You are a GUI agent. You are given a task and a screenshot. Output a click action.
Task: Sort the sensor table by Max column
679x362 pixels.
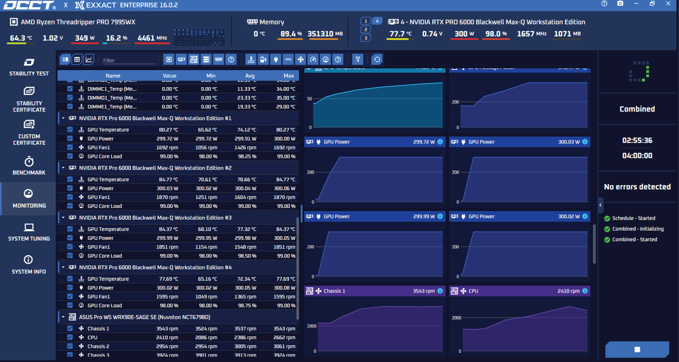click(x=289, y=75)
